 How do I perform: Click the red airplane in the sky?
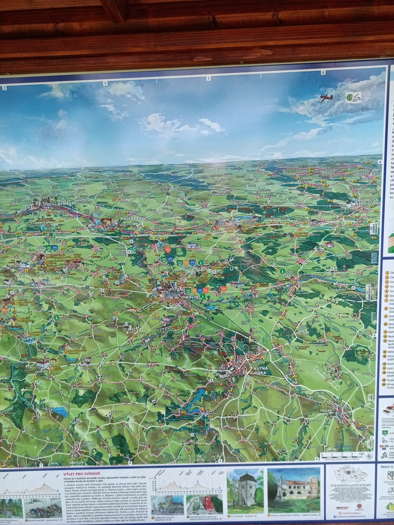point(325,97)
